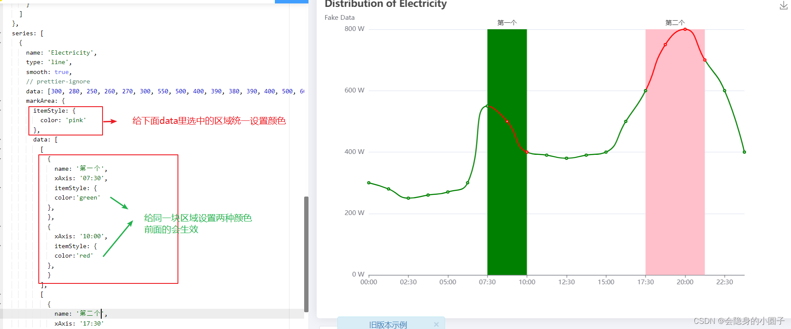Select the peak data point at 20:00
791x329 pixels.
pos(685,29)
